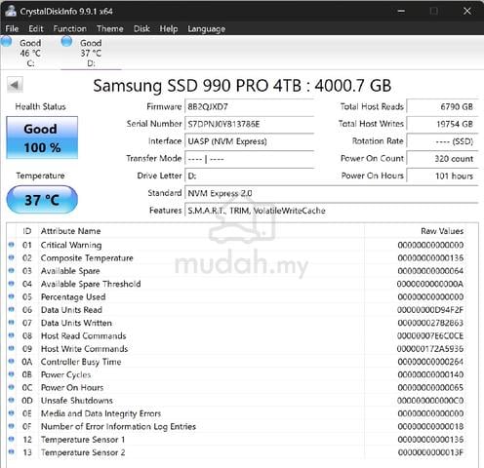Click the Raw Values column header
The width and height of the screenshot is (484, 468).
point(442,231)
